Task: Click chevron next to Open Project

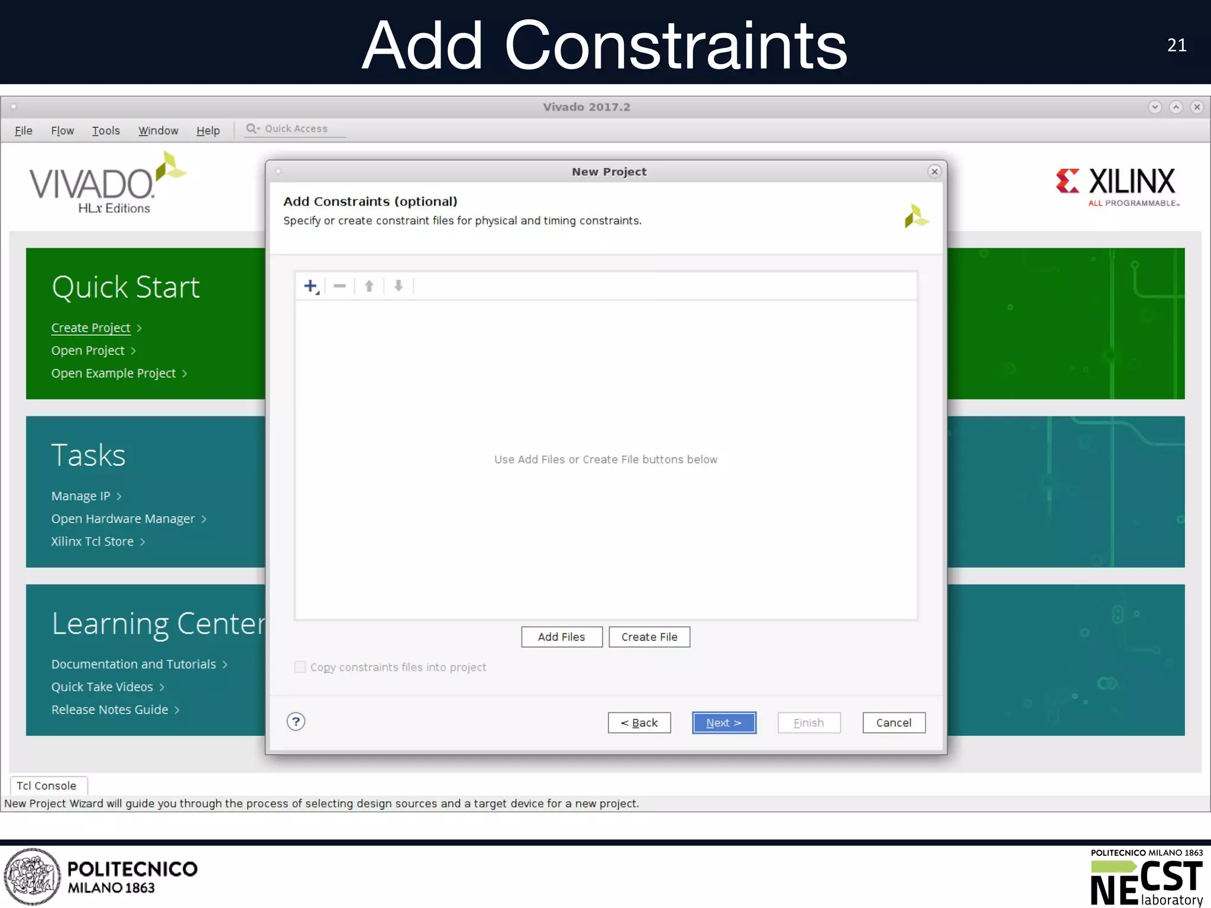Action: 133,351
